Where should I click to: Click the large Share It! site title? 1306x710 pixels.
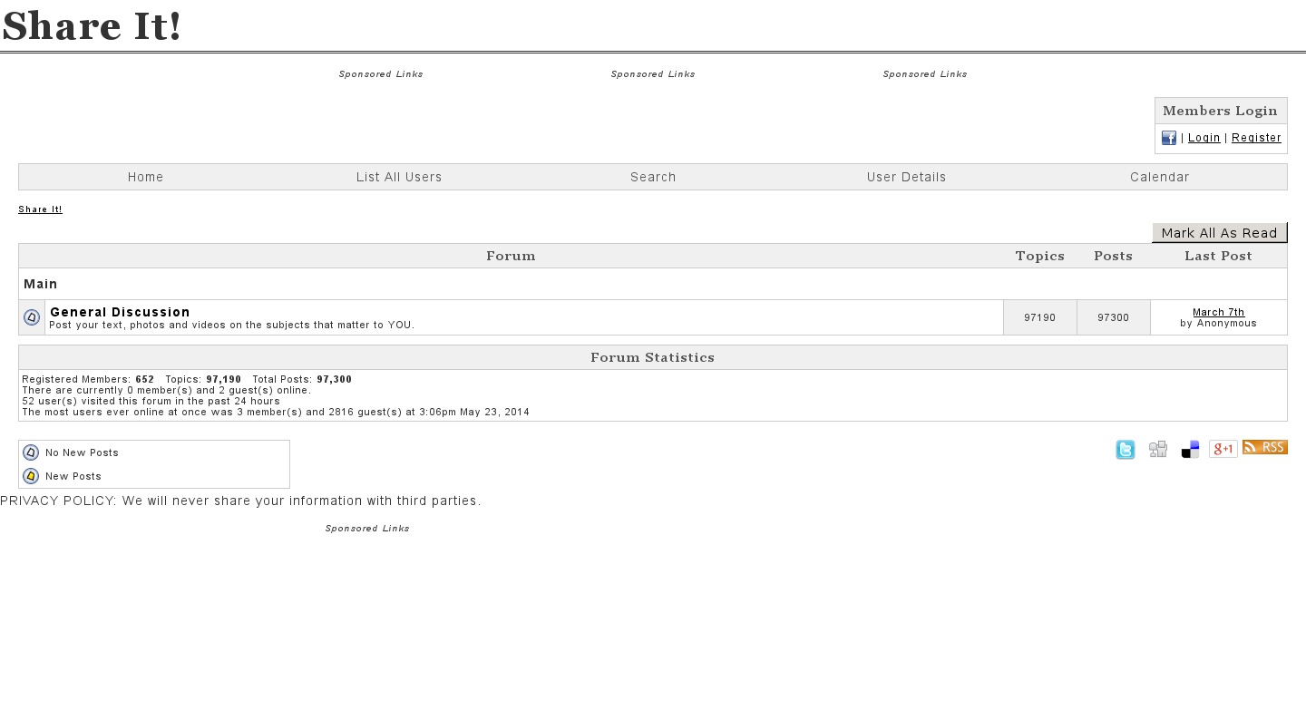coord(92,25)
